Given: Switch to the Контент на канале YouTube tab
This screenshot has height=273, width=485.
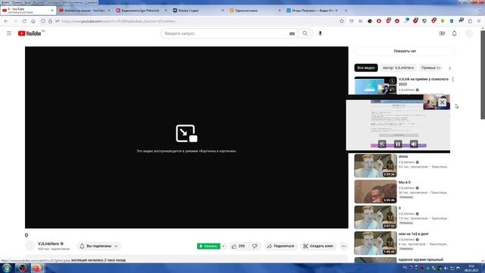Looking at the screenshot, I should [85, 11].
